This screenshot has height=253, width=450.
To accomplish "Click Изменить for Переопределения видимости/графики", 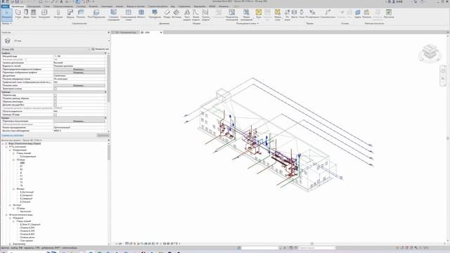I will coord(79,70).
